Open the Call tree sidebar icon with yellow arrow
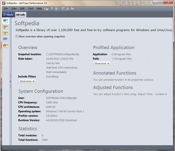Image resolution: width=175 pixels, height=151 pixels. pyautogui.click(x=6, y=33)
